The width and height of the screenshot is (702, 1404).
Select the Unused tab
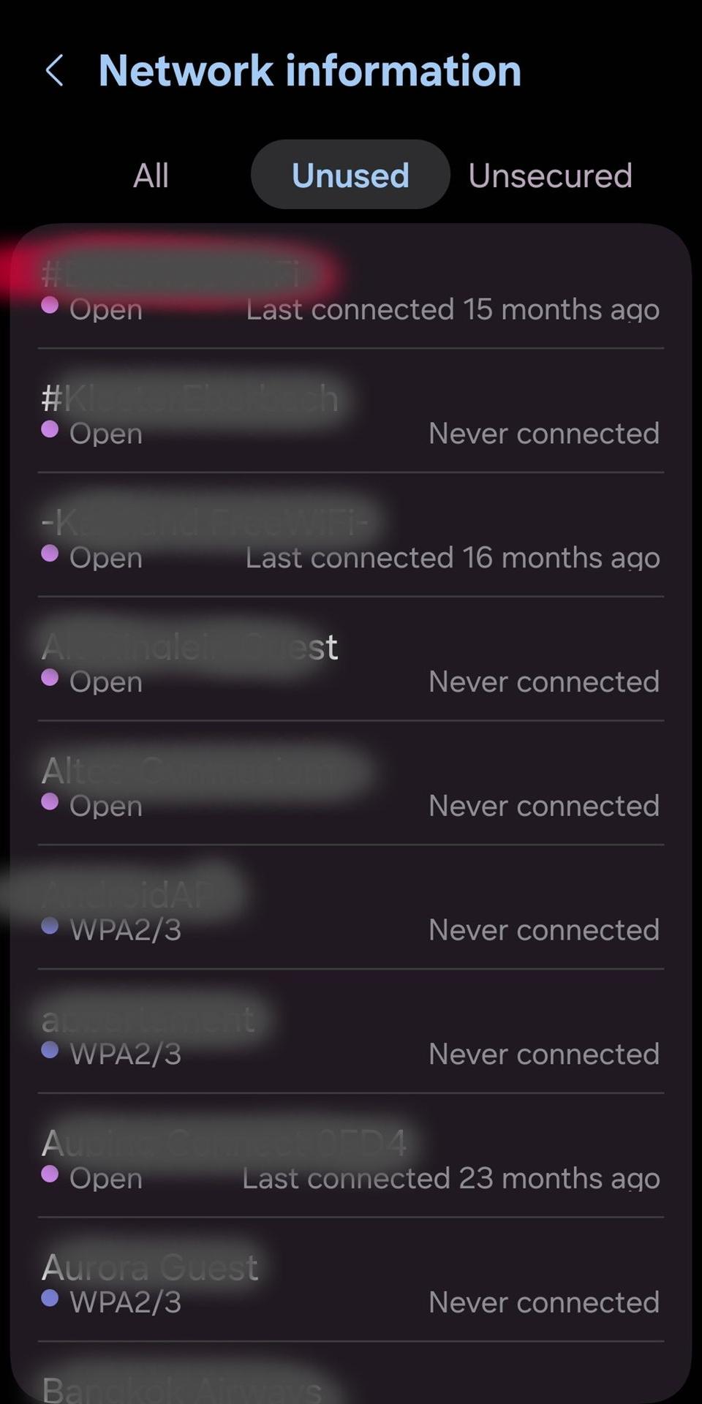(x=350, y=175)
